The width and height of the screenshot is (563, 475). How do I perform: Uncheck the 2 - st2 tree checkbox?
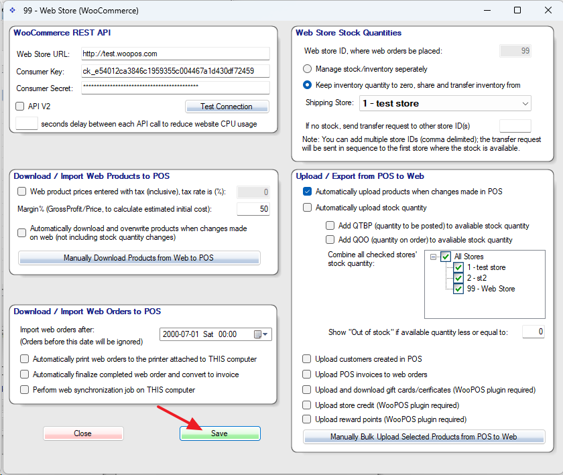coord(458,278)
